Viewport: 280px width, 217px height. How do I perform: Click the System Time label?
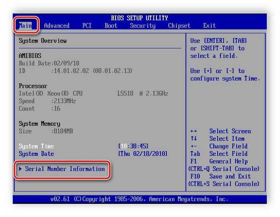(36, 146)
